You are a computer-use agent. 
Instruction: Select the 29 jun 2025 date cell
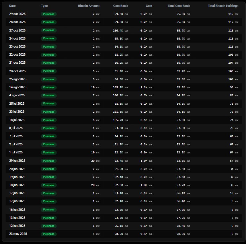pos(17,161)
